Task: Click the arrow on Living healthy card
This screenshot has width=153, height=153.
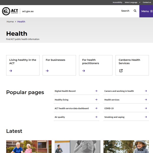Action: tap(11, 71)
